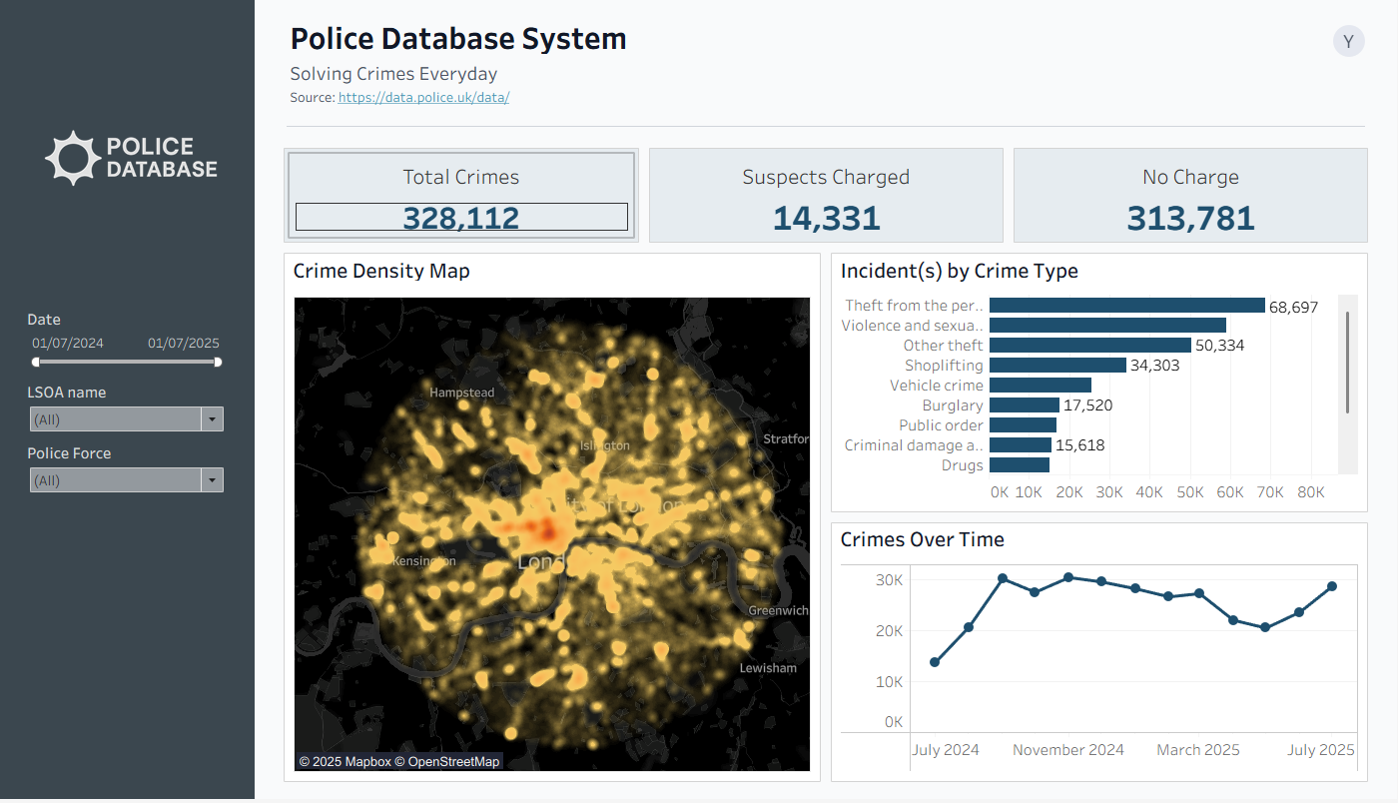Click the 14,331 suspects charged value
The width and height of the screenshot is (1398, 803).
(x=826, y=218)
